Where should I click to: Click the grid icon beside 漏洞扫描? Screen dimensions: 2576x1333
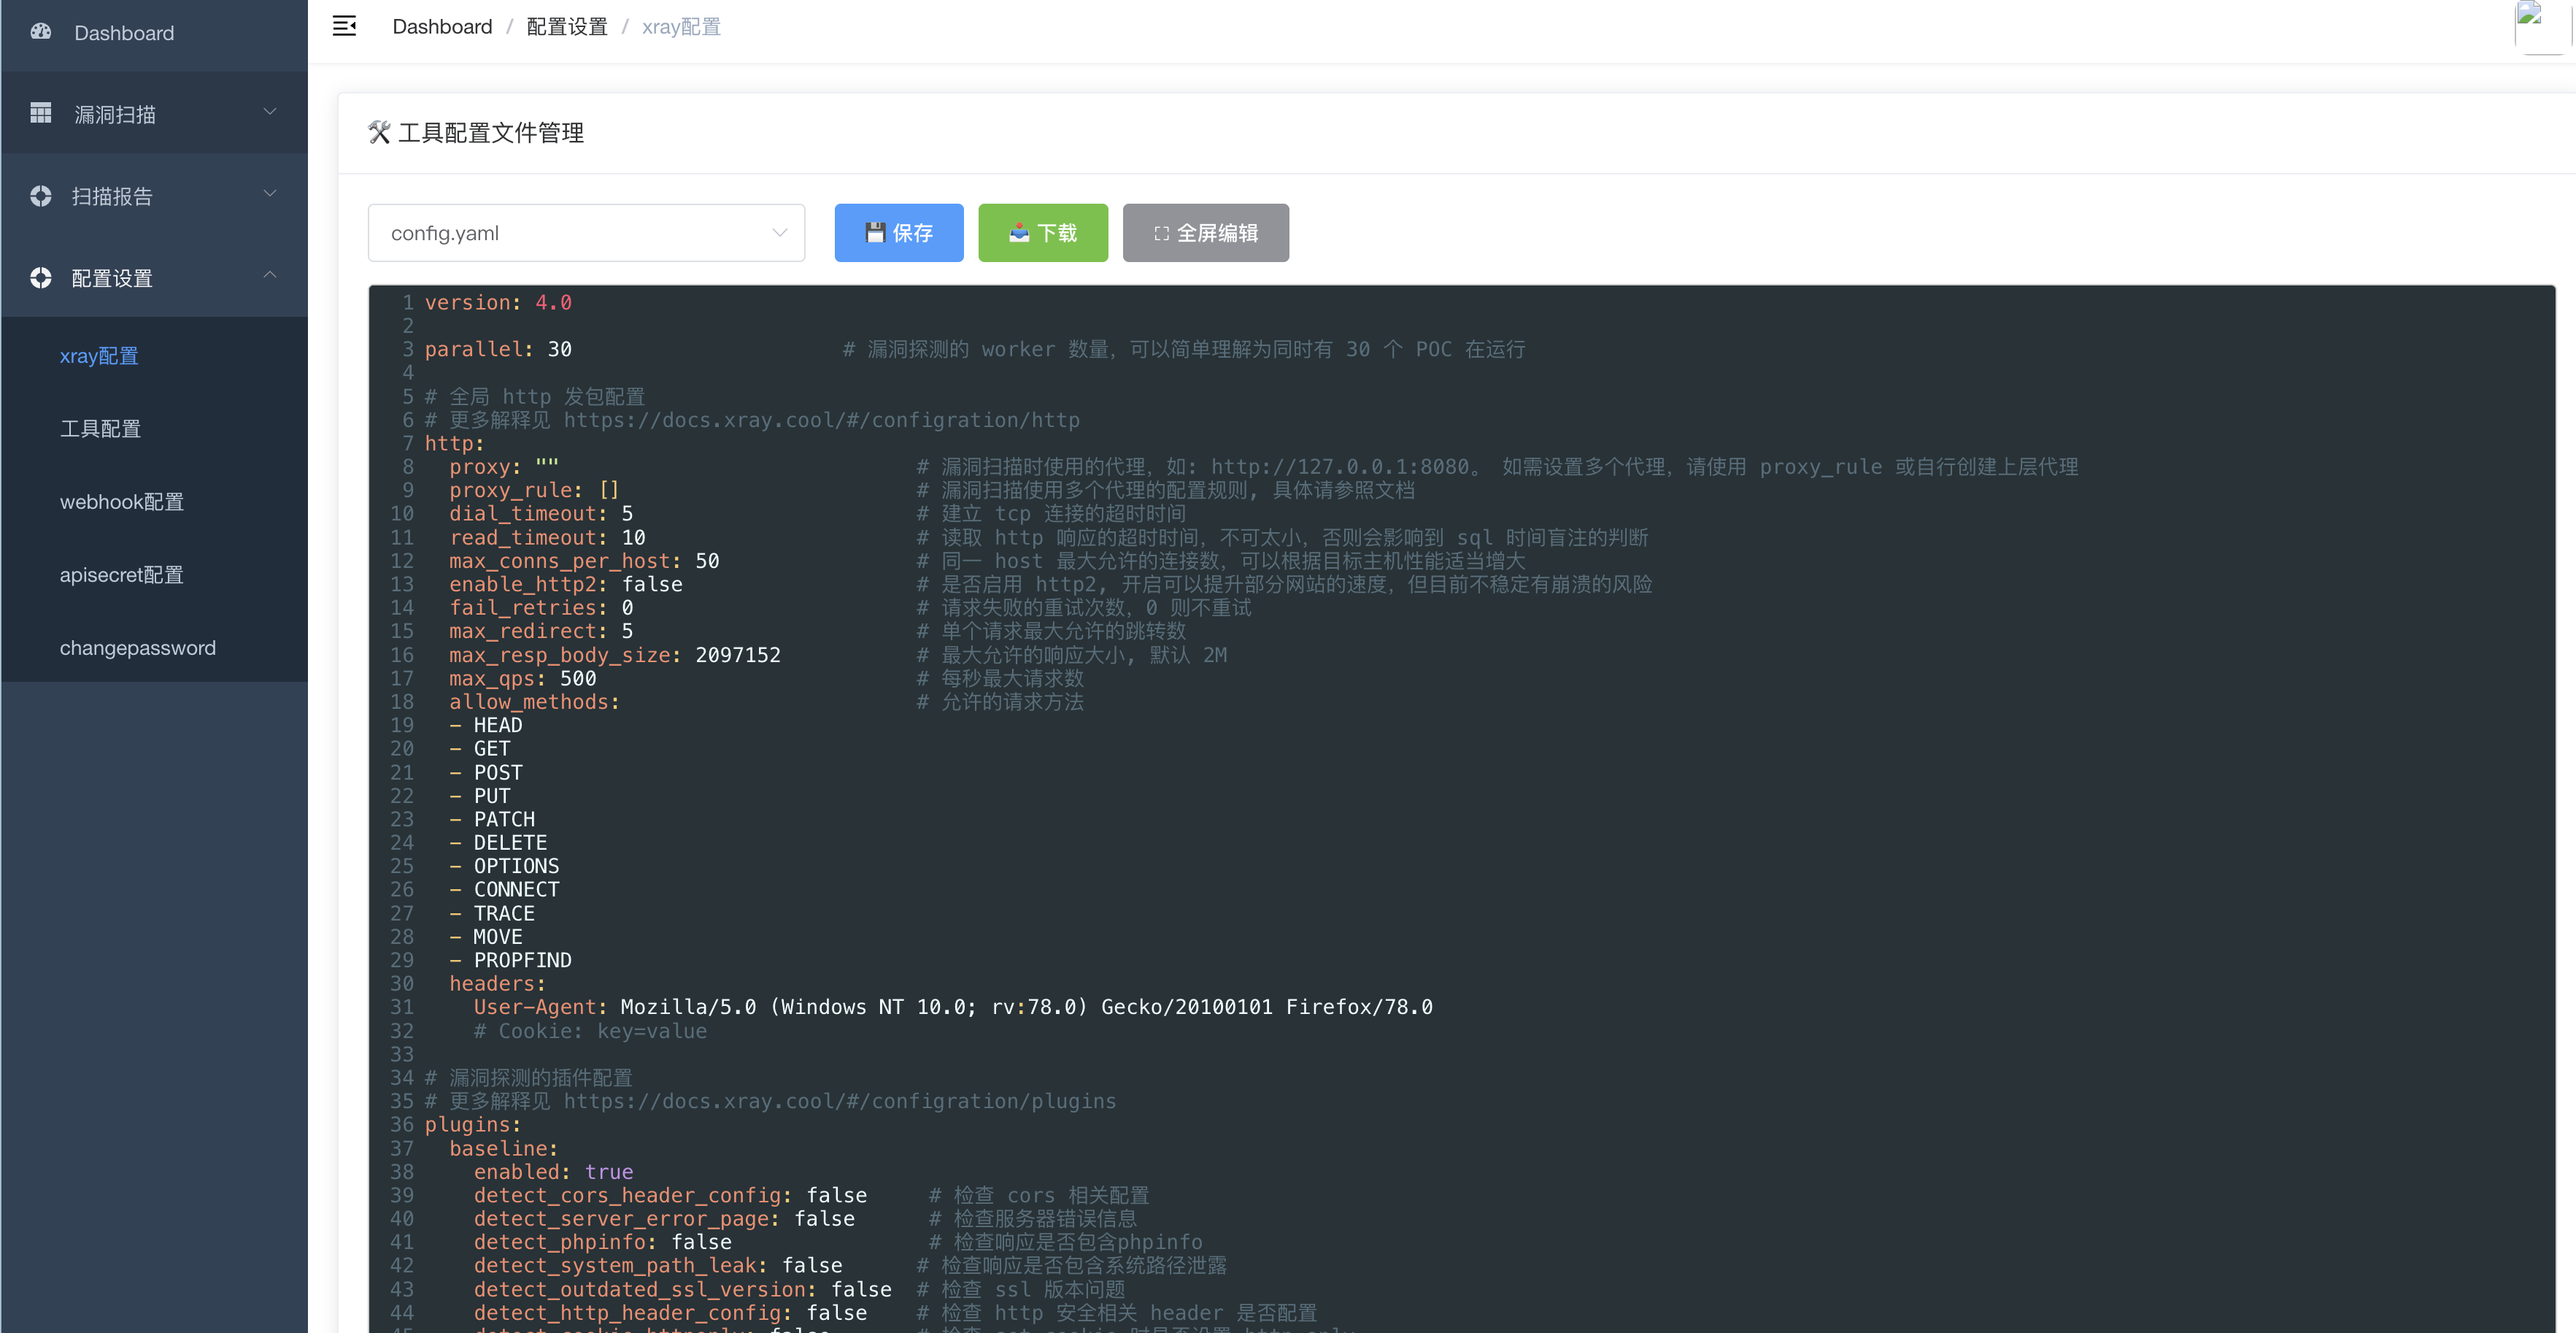[41, 113]
